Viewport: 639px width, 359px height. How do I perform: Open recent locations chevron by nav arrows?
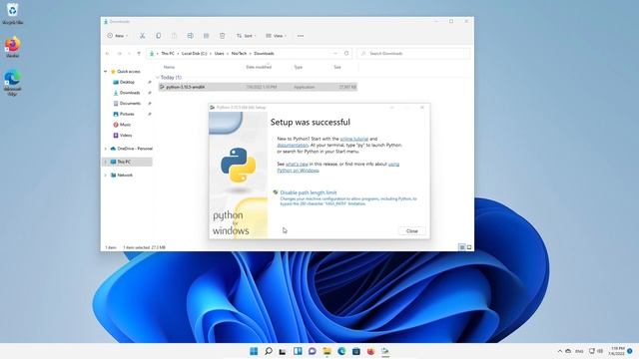[x=129, y=53]
